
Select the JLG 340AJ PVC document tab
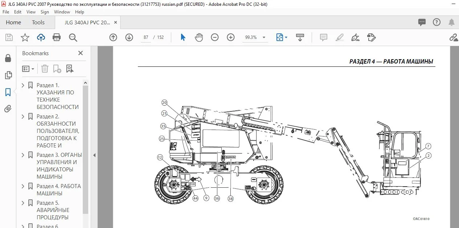(x=87, y=23)
